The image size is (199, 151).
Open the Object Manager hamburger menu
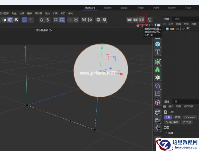coord(165,24)
